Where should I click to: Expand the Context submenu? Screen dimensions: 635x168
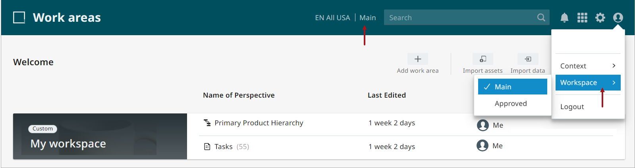(x=588, y=66)
